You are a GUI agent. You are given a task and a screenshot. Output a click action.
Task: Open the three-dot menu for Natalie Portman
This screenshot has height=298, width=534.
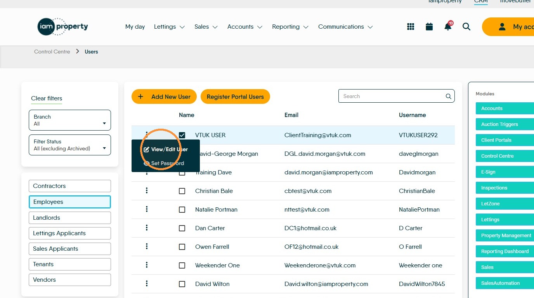point(147,209)
